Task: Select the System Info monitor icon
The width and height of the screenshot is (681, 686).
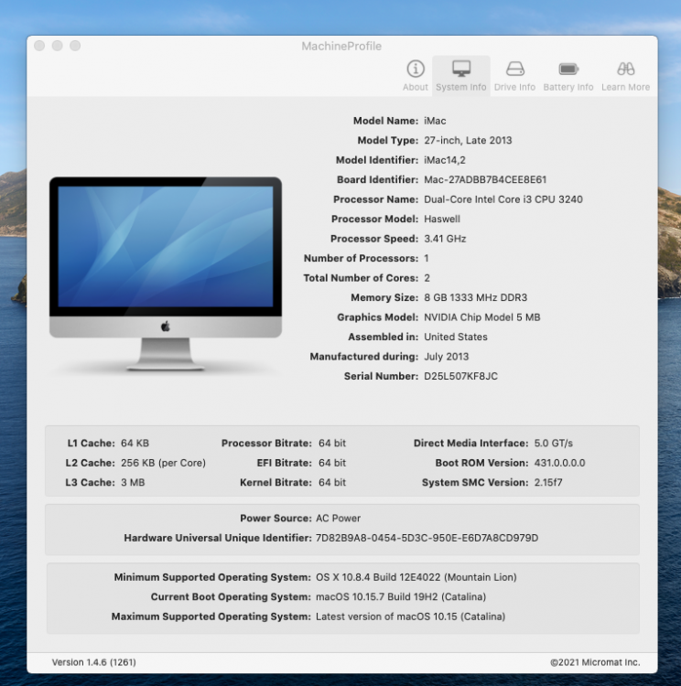Action: (461, 69)
